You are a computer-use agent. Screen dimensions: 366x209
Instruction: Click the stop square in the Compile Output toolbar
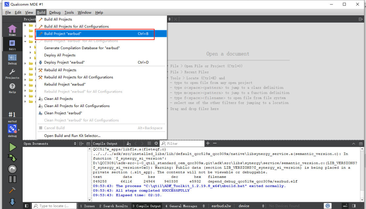pos(149,143)
